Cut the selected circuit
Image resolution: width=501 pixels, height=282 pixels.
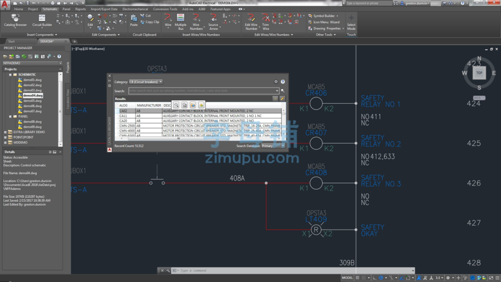tap(146, 16)
